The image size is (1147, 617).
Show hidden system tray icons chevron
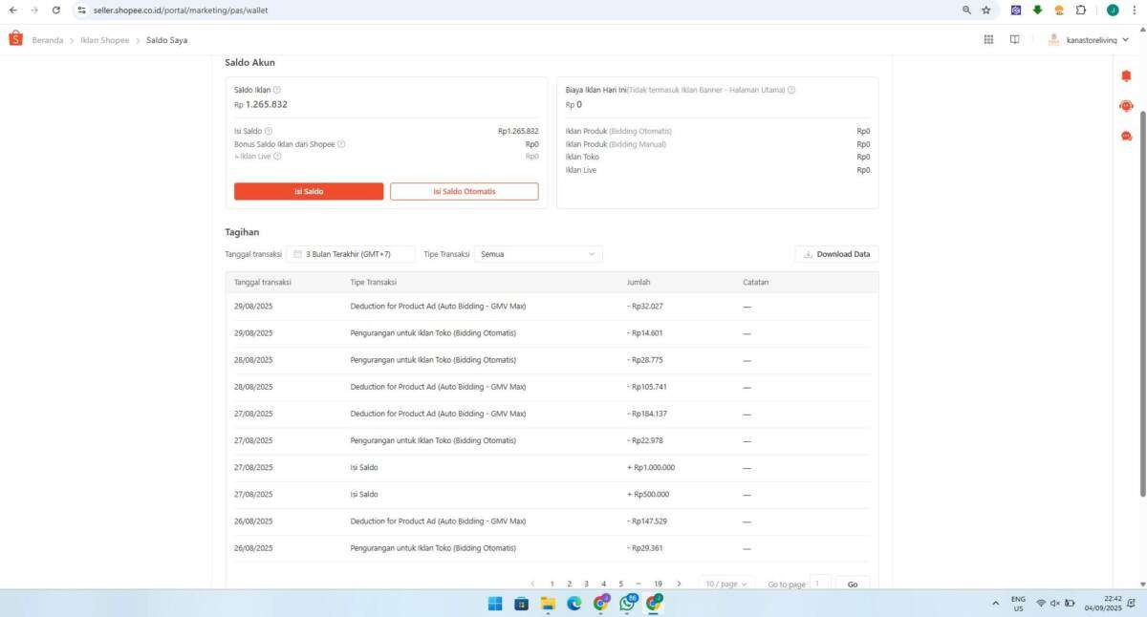995,603
